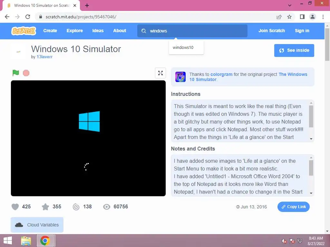Click Cloud Variables button
This screenshot has height=247, width=330.
(37, 225)
